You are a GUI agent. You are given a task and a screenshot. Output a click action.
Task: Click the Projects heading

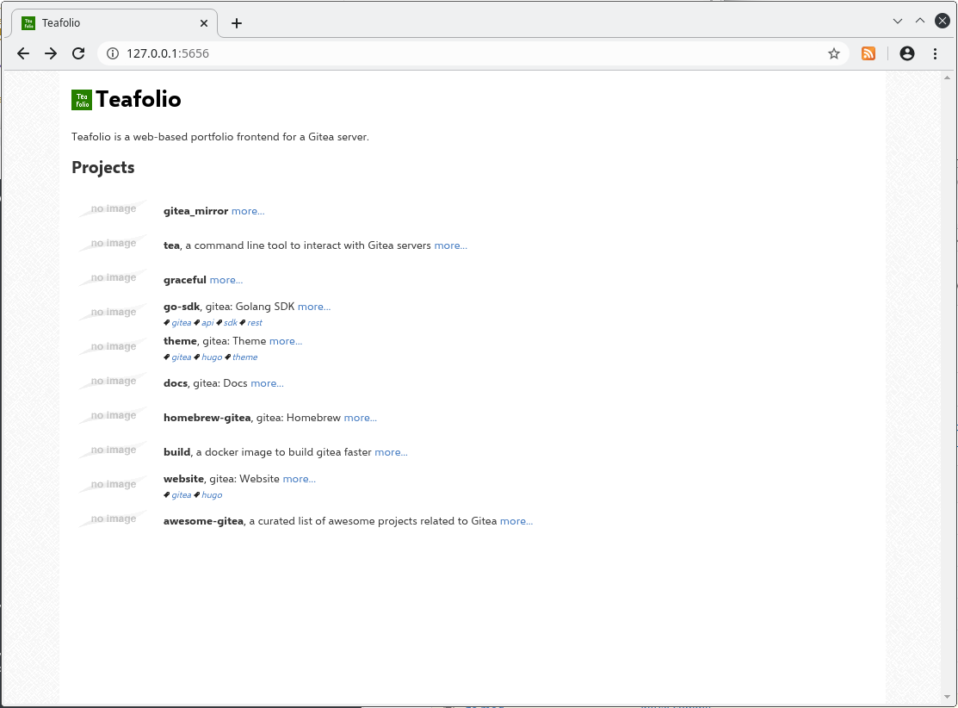point(102,167)
